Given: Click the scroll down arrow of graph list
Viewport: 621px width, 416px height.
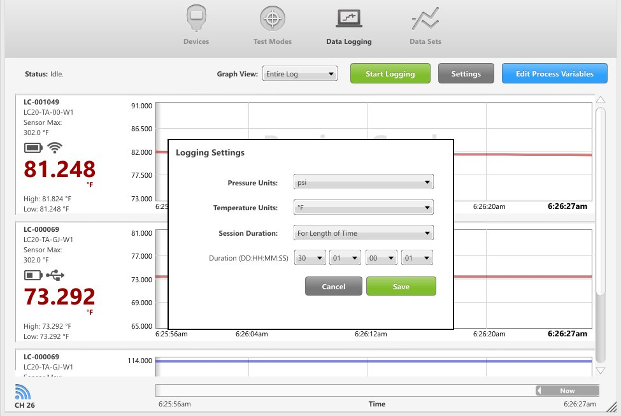Looking at the screenshot, I should tap(601, 370).
